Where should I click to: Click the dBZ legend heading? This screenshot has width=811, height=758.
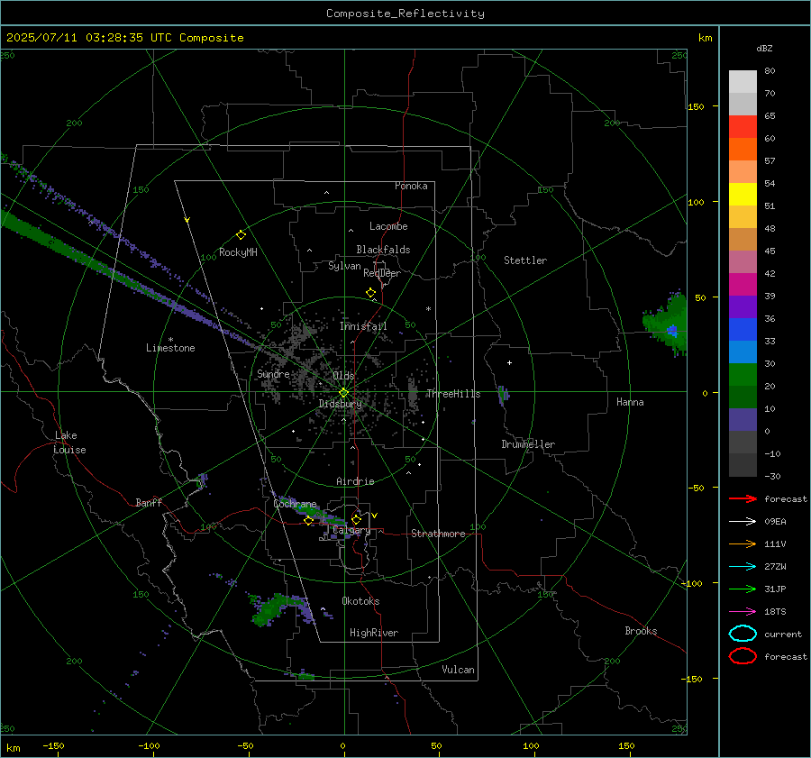764,48
